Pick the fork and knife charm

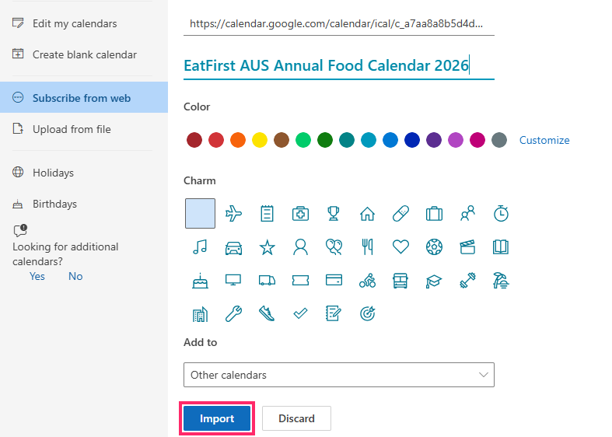click(367, 247)
